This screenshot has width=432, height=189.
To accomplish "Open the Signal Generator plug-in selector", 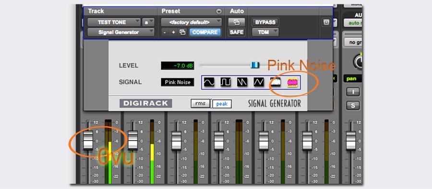I will click(x=120, y=33).
